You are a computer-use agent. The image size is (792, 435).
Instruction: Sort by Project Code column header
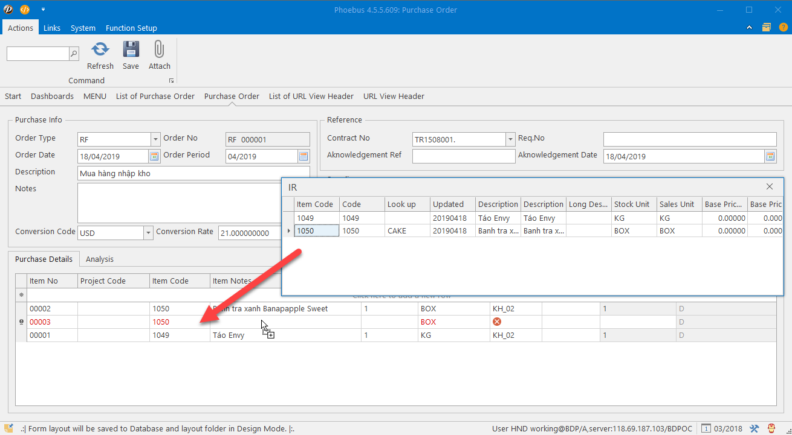point(114,281)
